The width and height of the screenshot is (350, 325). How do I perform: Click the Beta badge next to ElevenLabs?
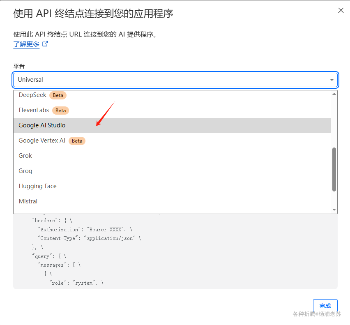tap(60, 111)
